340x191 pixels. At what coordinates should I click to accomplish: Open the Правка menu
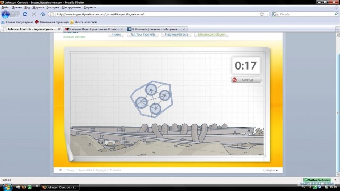[x=16, y=7]
